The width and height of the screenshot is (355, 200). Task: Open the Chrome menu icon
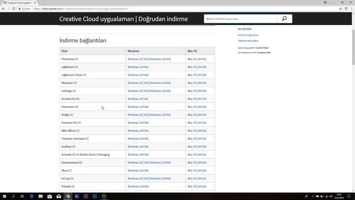[352, 9]
